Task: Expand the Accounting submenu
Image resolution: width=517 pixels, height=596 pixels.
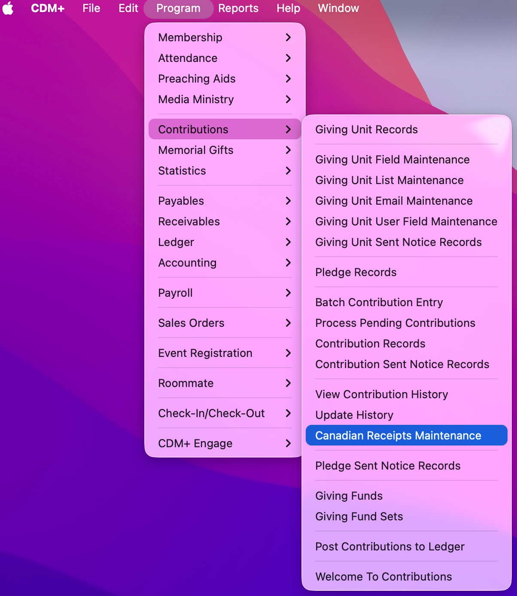Action: click(x=225, y=263)
